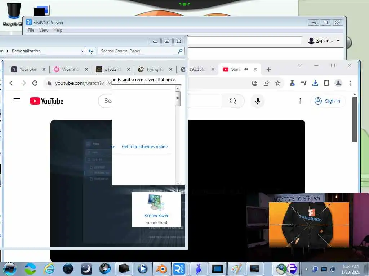Click Get more themes online link

[145, 147]
